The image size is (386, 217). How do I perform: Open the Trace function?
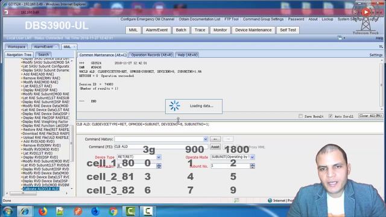[x=200, y=30]
